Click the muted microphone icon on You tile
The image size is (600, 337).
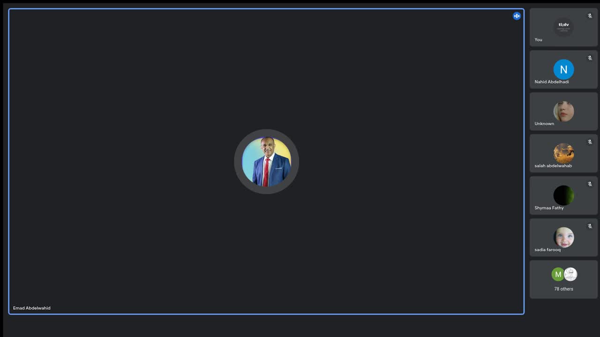[590, 16]
